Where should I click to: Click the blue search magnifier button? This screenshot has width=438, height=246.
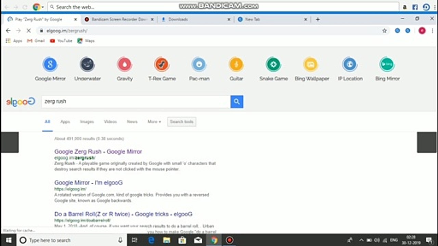(x=237, y=101)
